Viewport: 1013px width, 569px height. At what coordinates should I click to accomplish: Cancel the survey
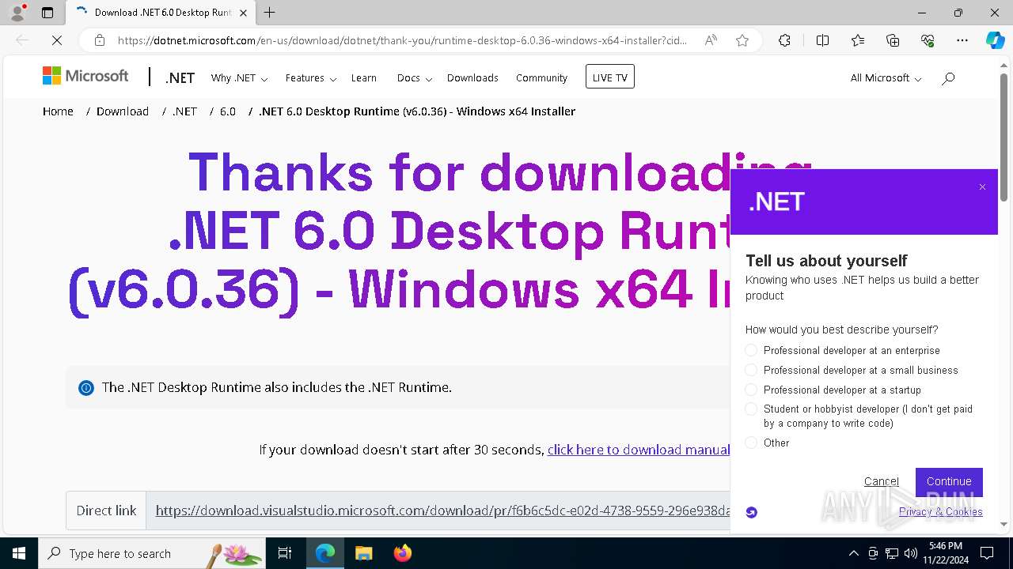(882, 481)
